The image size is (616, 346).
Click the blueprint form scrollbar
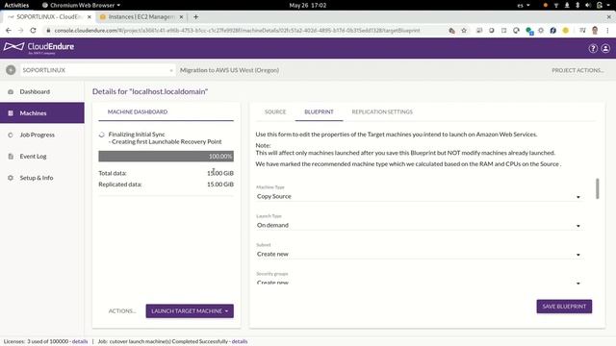click(x=597, y=188)
